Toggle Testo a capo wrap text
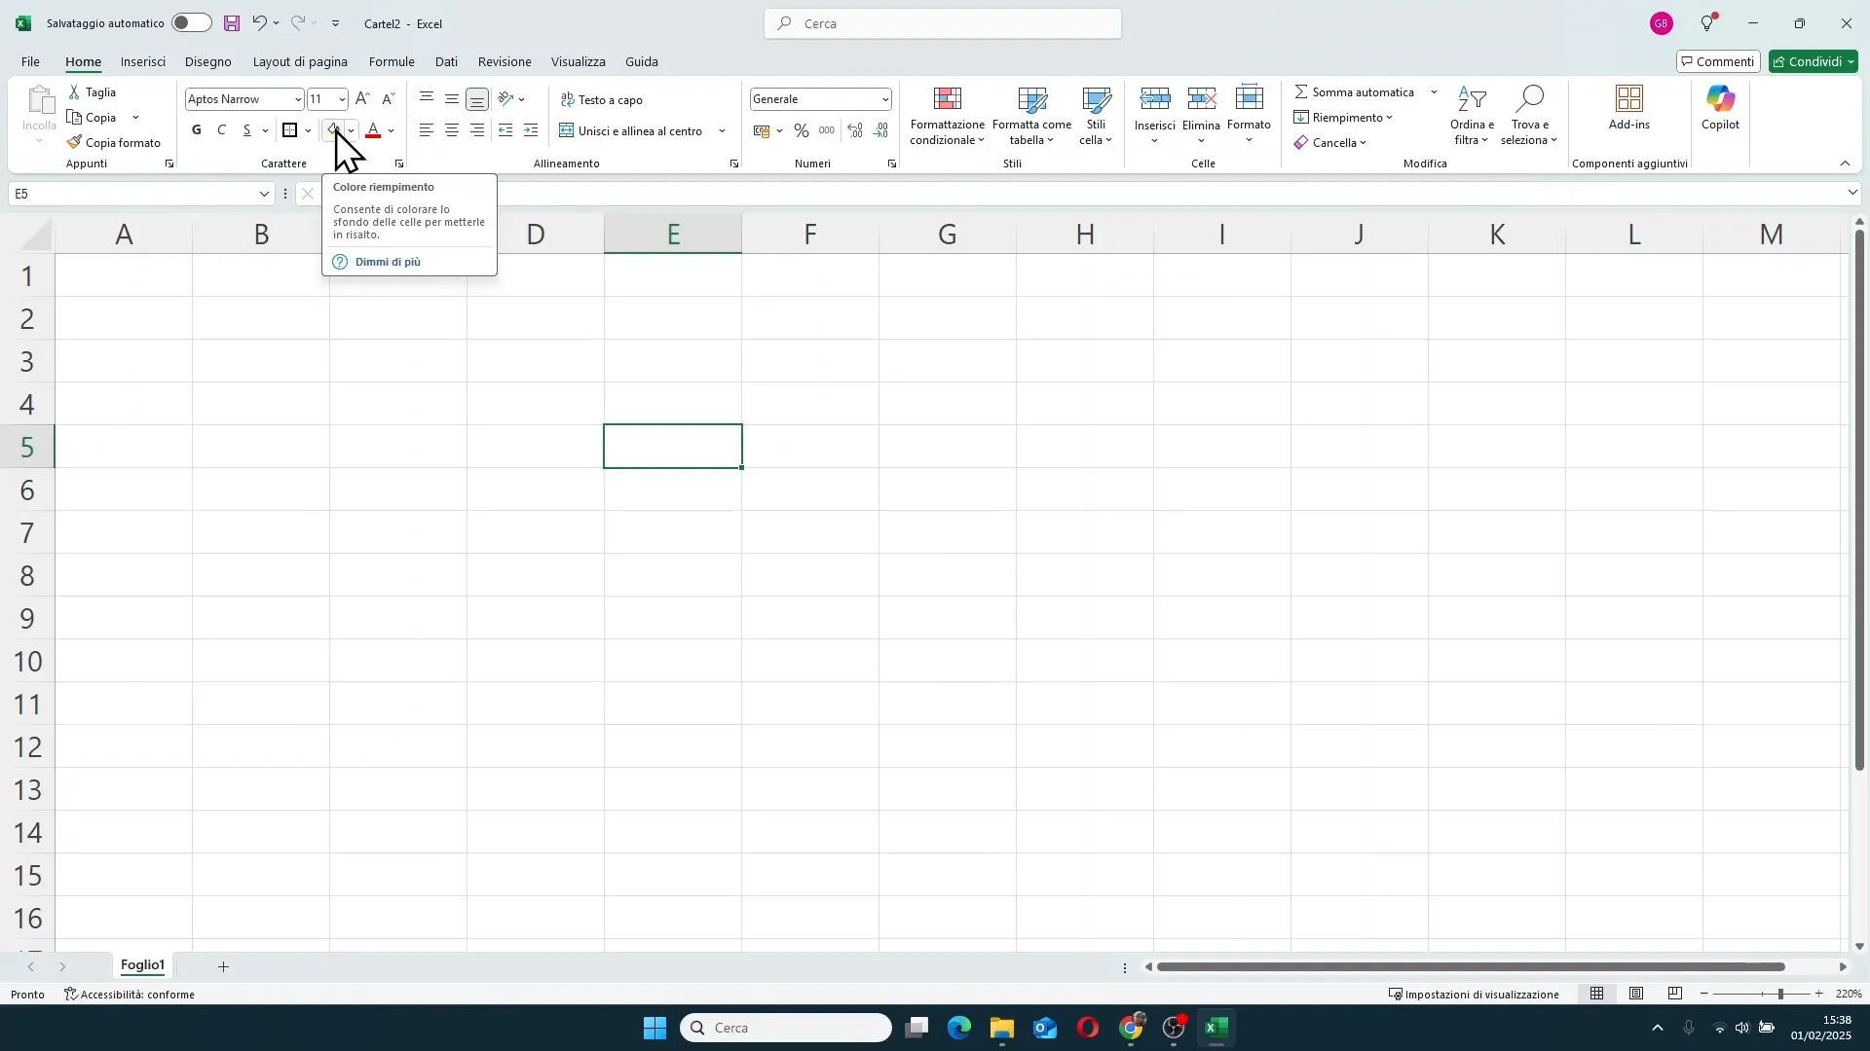This screenshot has width=1870, height=1051. [x=602, y=99]
